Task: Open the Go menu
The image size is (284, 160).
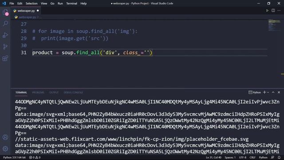Action: coord(52,4)
